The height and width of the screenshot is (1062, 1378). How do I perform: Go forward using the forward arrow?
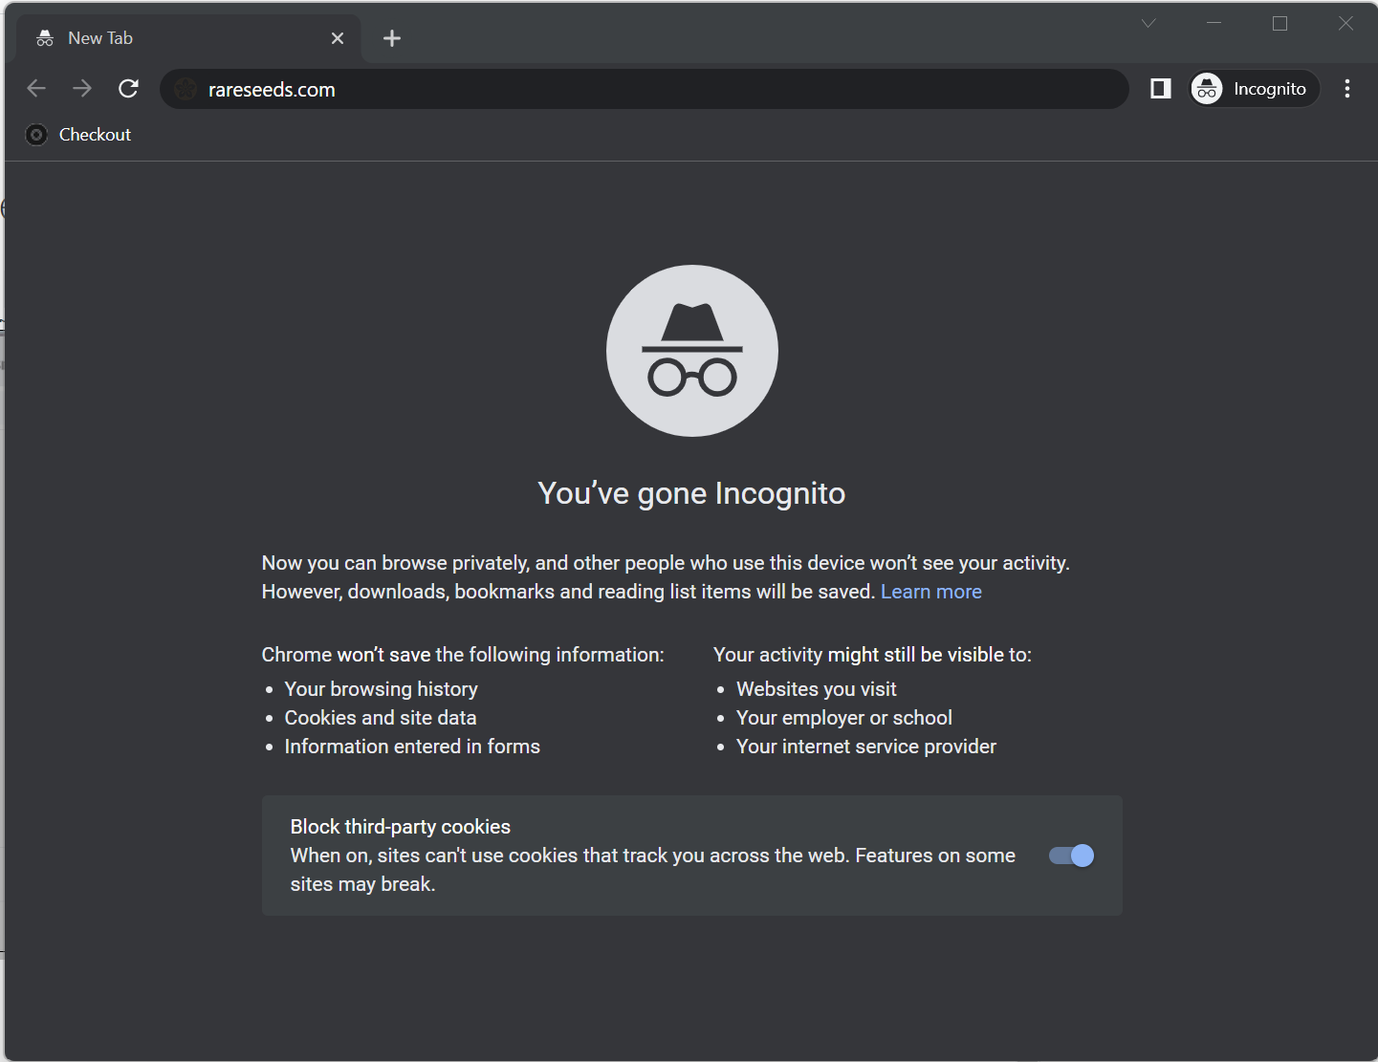click(x=82, y=89)
